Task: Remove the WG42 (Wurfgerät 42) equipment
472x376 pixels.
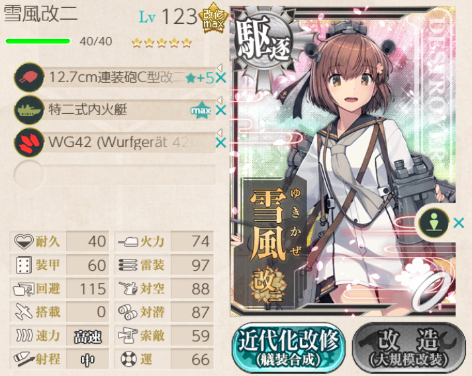Action: pos(221,143)
